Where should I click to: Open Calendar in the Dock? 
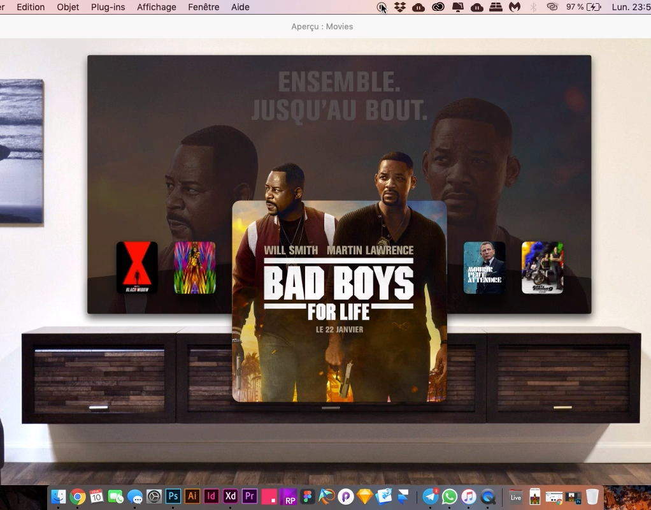pyautogui.click(x=96, y=496)
